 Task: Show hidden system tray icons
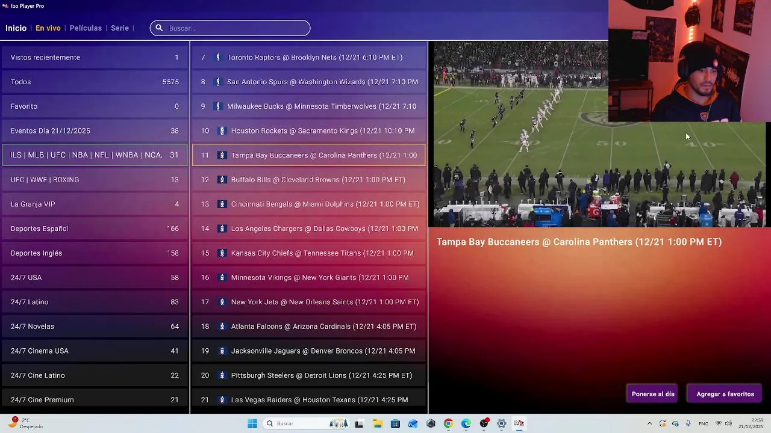(x=649, y=424)
